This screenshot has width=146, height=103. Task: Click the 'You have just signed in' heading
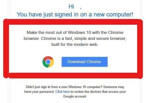click(x=75, y=14)
